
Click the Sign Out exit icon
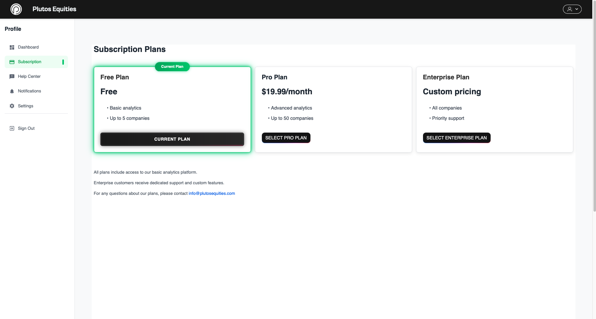point(12,128)
